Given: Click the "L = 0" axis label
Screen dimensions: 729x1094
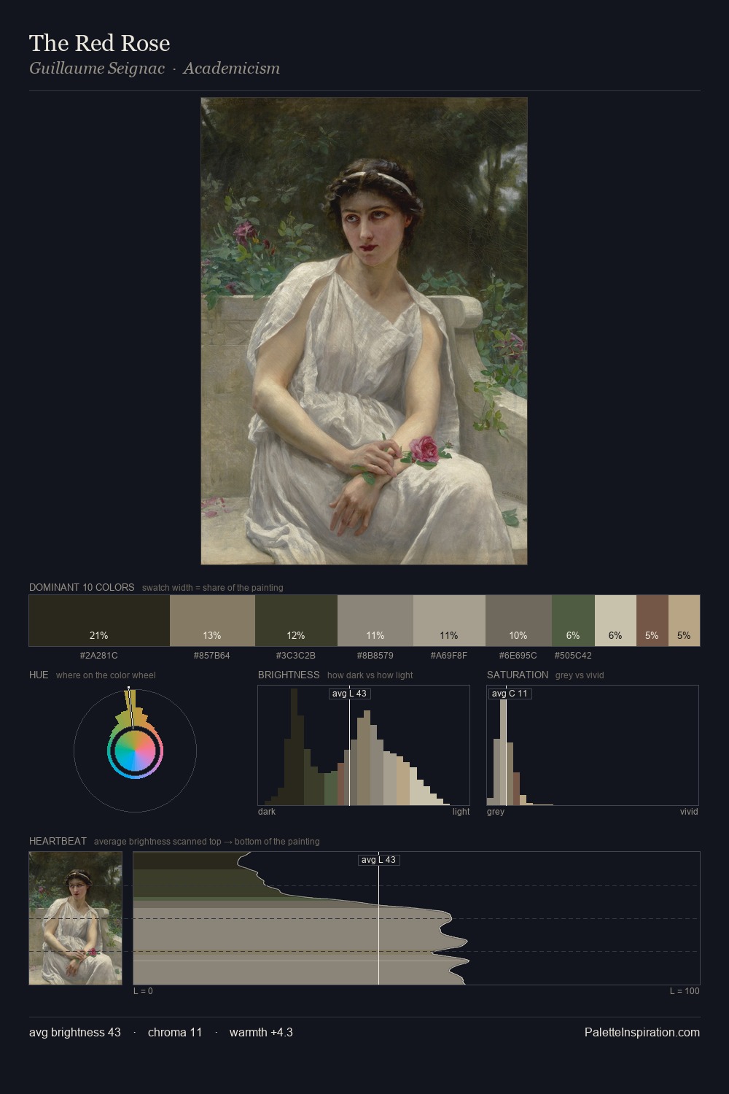Looking at the screenshot, I should click(143, 991).
